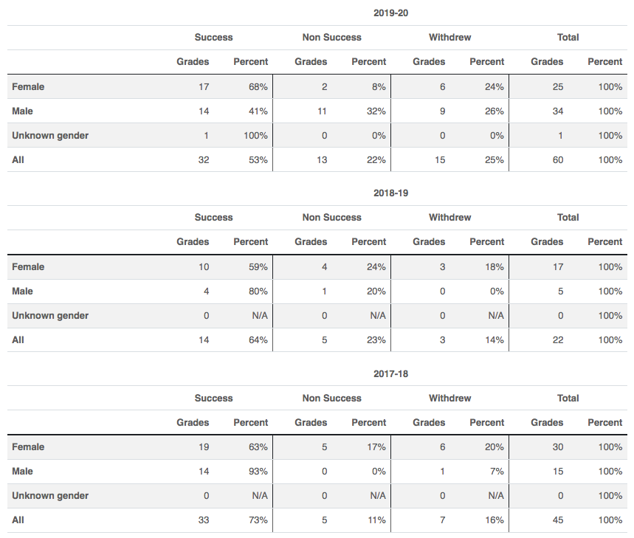Click Total header in 2019-20 table

coord(568,37)
